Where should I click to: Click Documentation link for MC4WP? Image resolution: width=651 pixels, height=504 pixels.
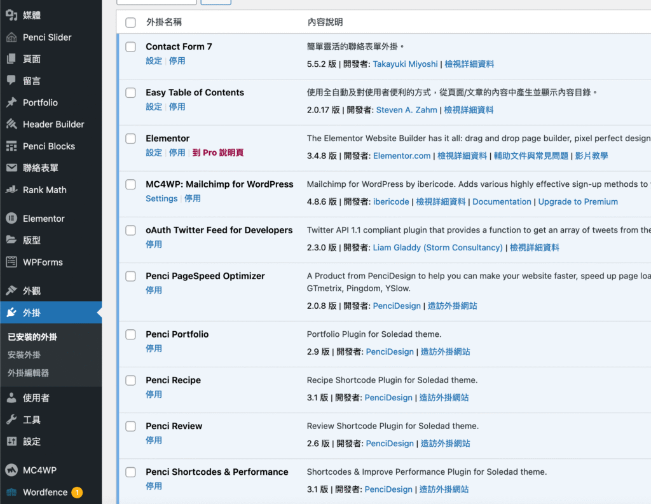click(x=502, y=201)
